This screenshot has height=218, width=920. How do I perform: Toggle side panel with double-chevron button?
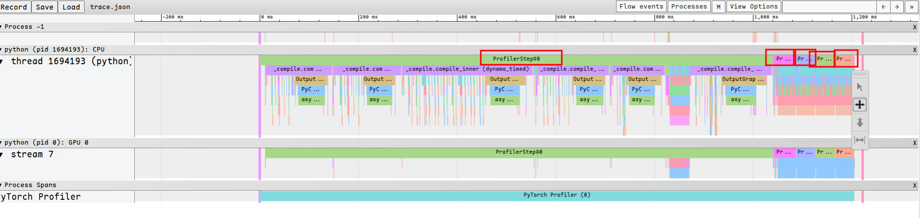(911, 7)
